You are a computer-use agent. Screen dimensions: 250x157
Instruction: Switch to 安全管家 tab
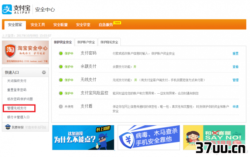coord(15,25)
